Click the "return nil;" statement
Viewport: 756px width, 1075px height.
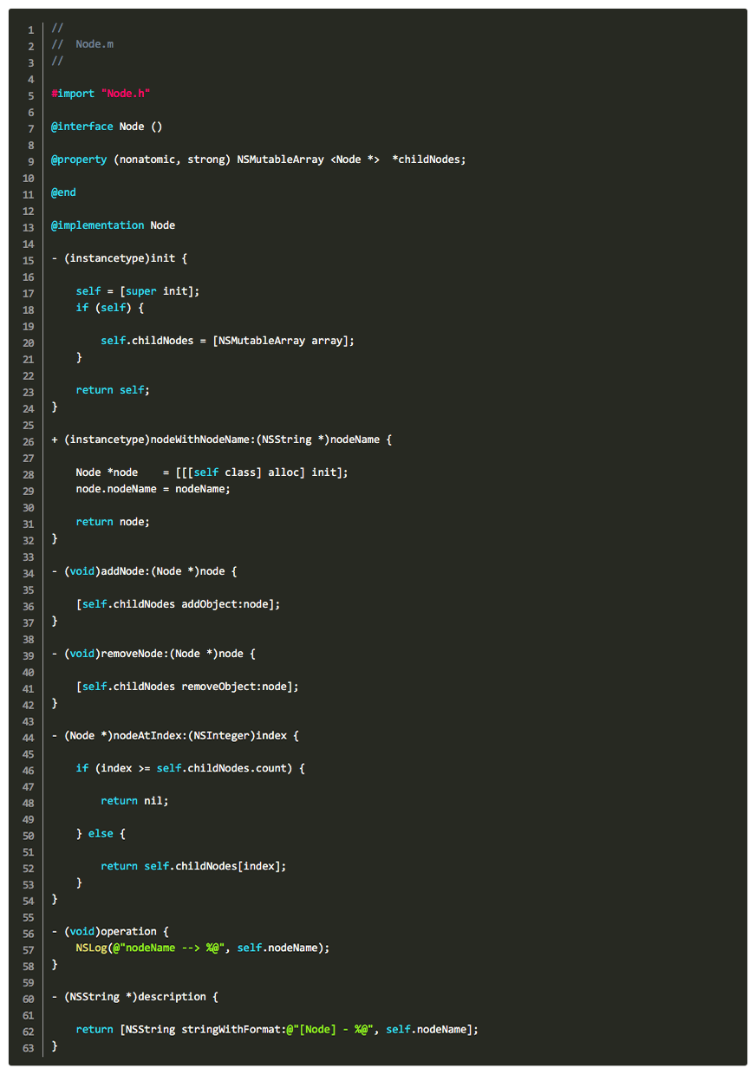(x=134, y=801)
